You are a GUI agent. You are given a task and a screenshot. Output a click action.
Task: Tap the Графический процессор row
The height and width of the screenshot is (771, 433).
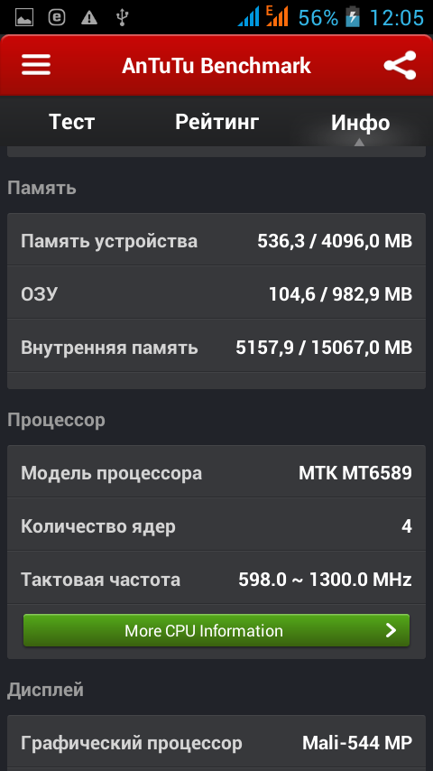click(216, 742)
